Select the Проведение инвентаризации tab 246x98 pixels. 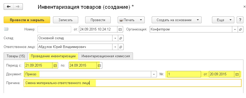tap(53, 56)
